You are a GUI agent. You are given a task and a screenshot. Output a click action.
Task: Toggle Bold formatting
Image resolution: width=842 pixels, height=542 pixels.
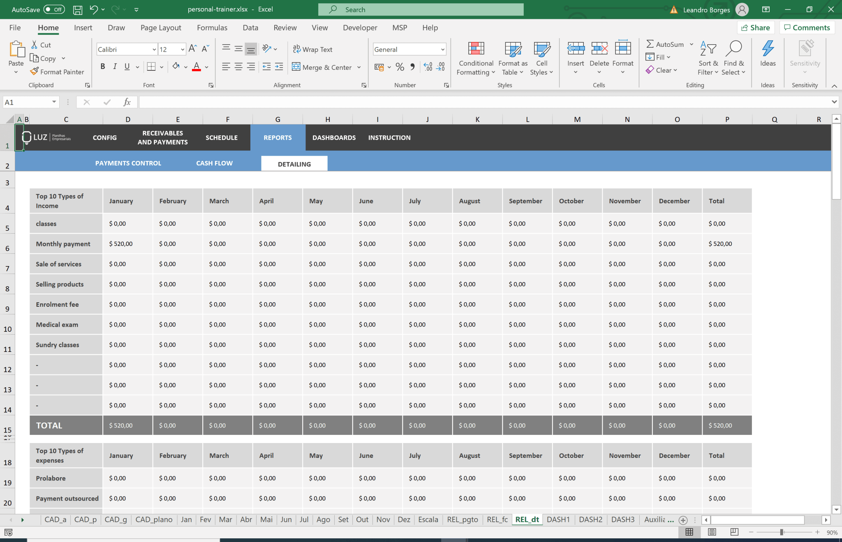[102, 67]
